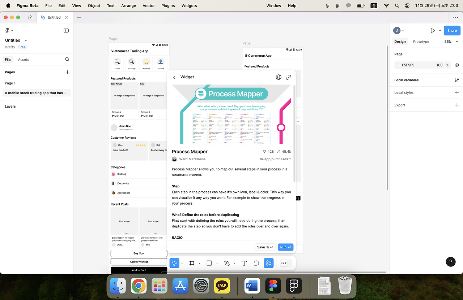Add a new page with the plus icon
Viewport: 463px width, 300px height.
point(67,72)
